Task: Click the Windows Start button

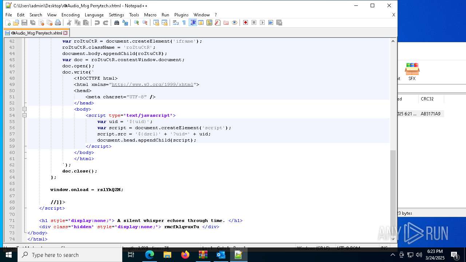Action: coord(9,255)
